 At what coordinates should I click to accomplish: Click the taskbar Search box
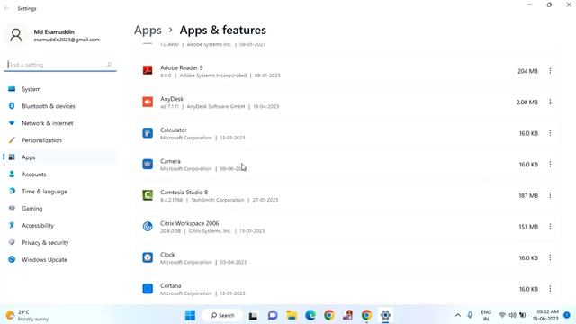pyautogui.click(x=222, y=315)
